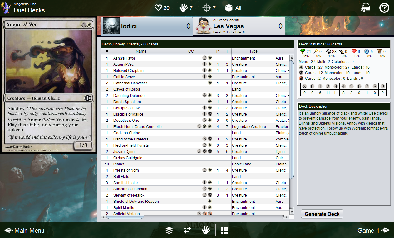This screenshot has height=238, width=394.
Task: Select Godless Shrine row
Action: pos(195,133)
